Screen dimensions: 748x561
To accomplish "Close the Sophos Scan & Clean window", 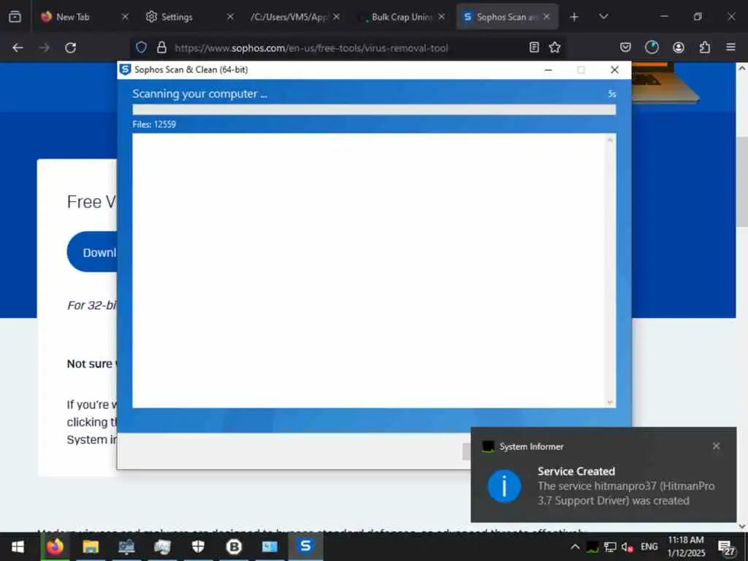I will [614, 70].
